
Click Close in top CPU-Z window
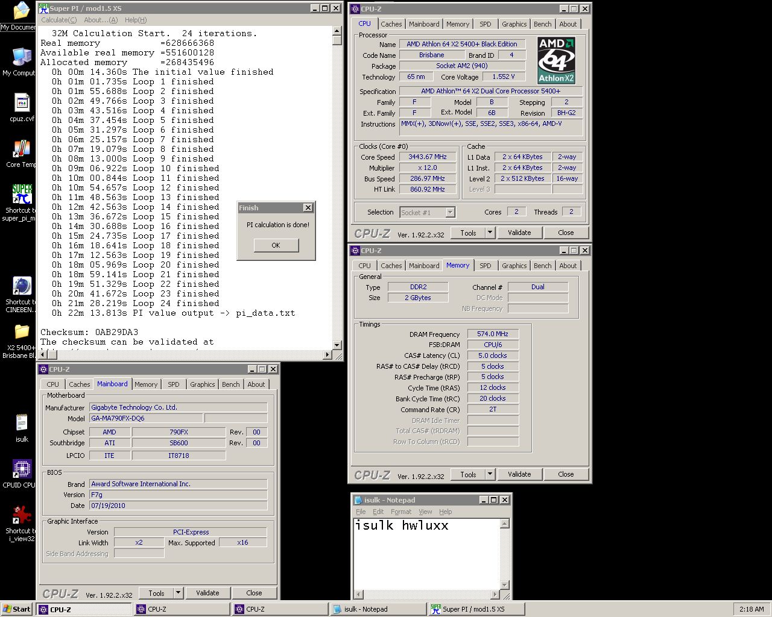566,233
